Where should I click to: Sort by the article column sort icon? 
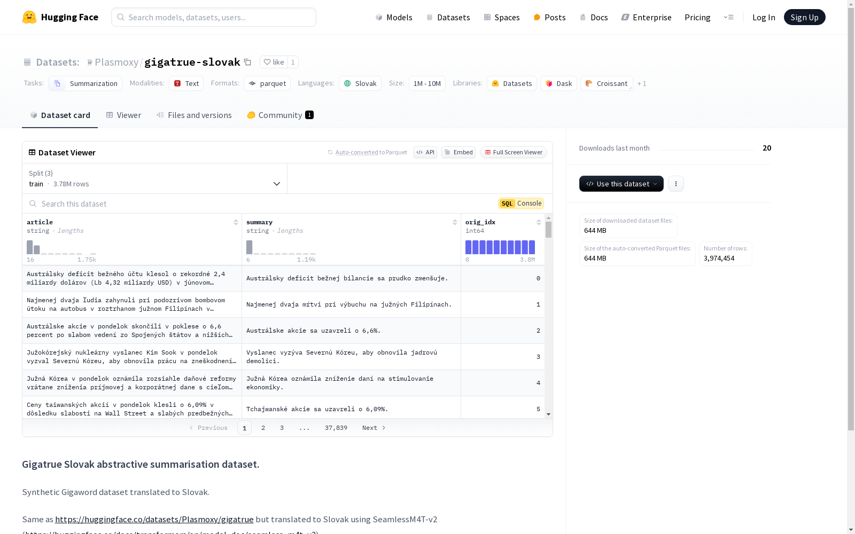click(236, 222)
